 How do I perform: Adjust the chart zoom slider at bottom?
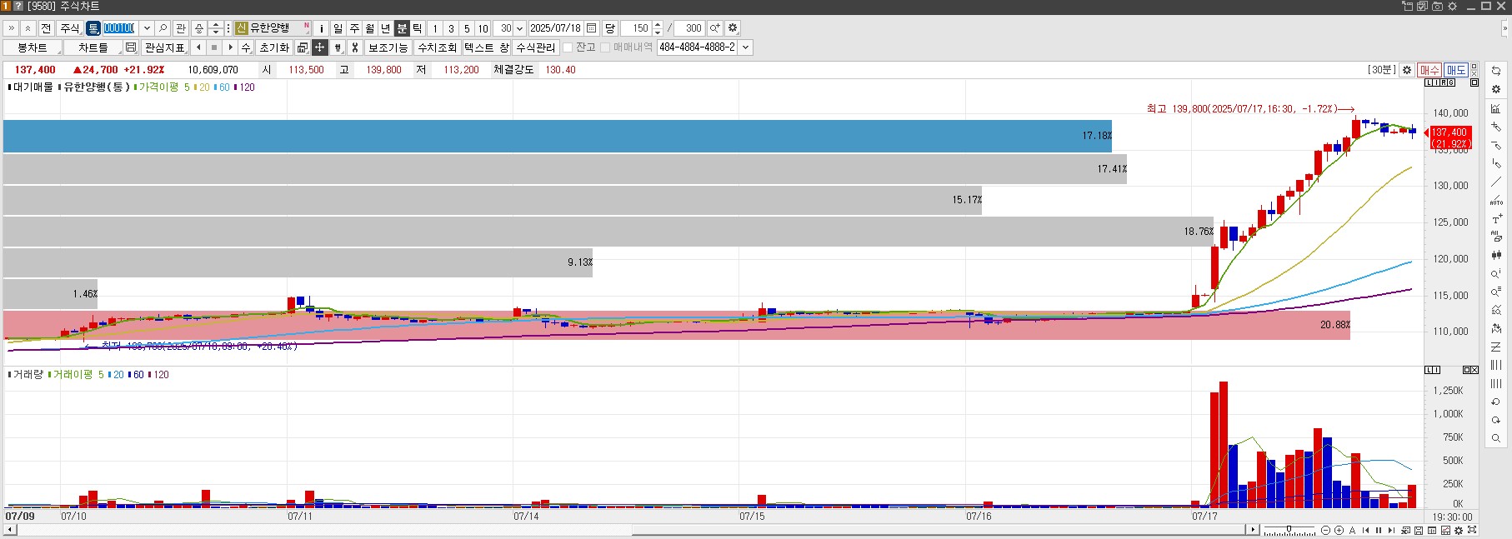click(x=1289, y=531)
